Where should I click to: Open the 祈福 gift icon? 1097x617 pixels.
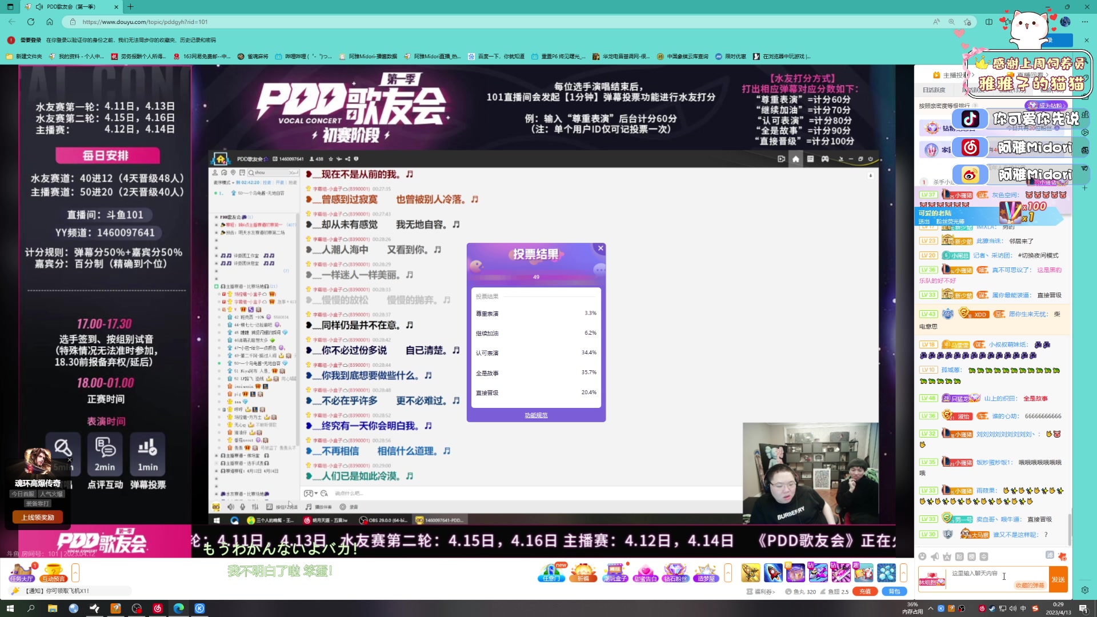(x=583, y=572)
